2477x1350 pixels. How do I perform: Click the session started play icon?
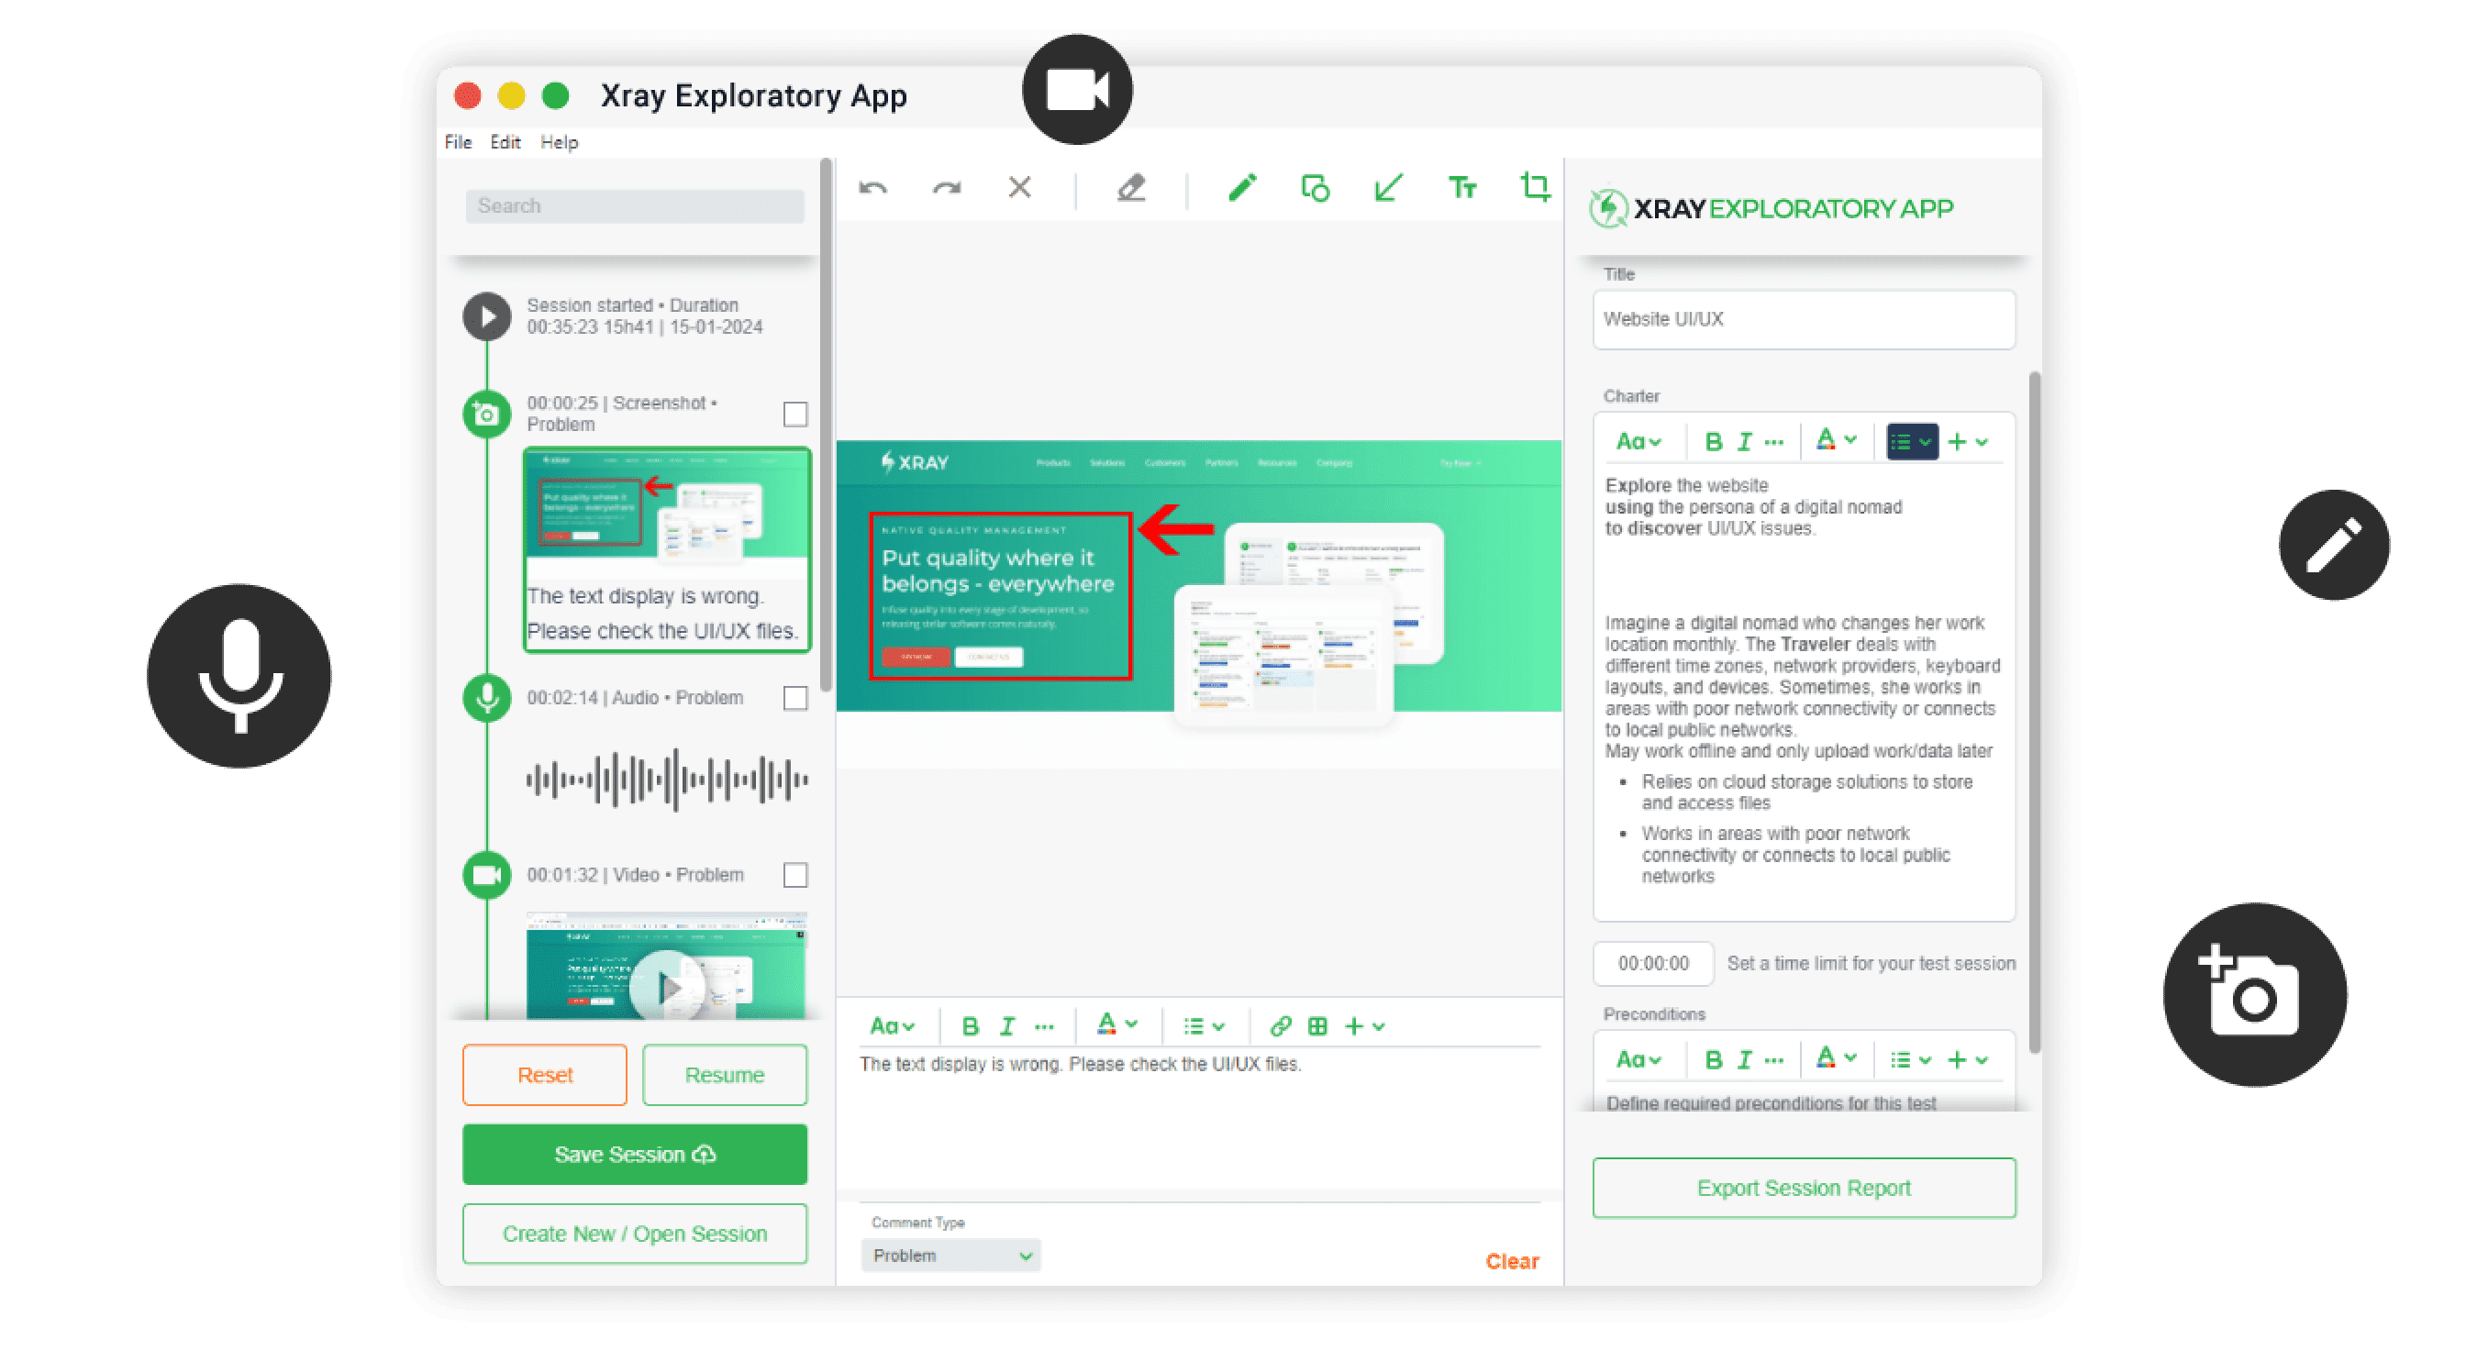[x=486, y=316]
